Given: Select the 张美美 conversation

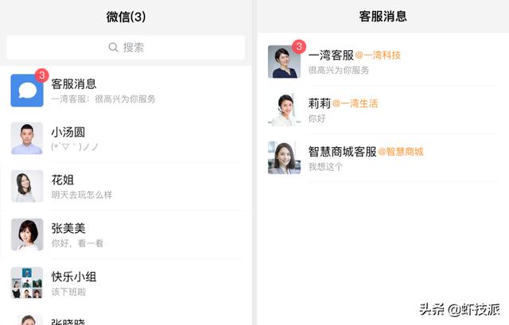Looking at the screenshot, I should [143, 235].
